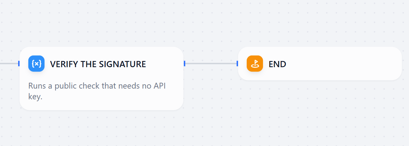Click empty canvas above Verify the Signature node
Screen dimensions: 409x146
tap(101, 23)
